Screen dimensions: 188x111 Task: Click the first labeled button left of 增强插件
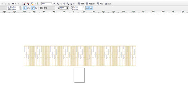click(x=81, y=4)
